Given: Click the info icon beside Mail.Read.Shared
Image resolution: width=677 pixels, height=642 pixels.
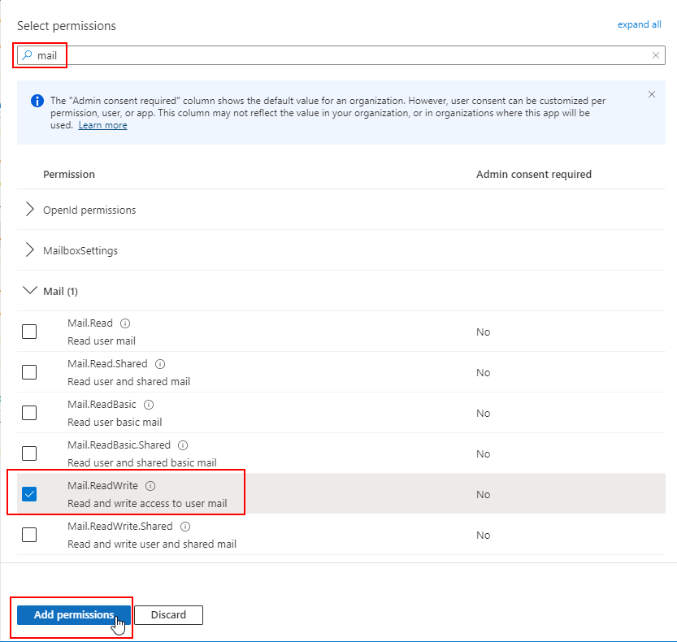Looking at the screenshot, I should coord(160,364).
